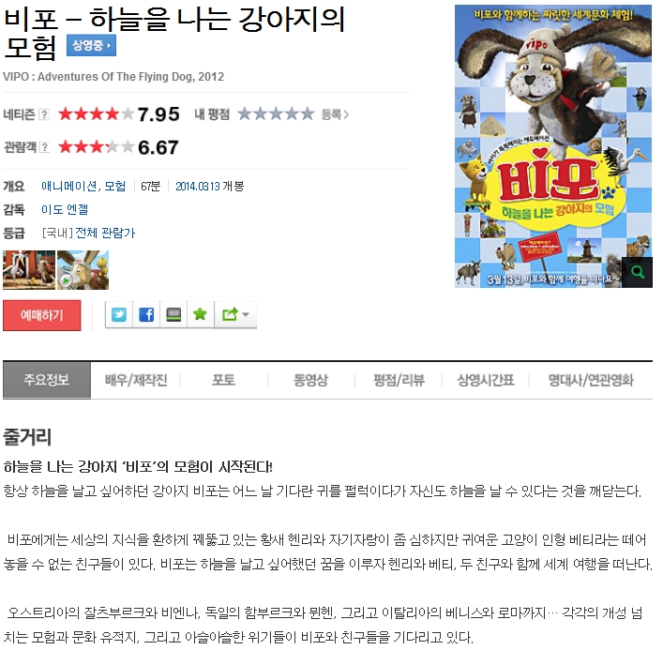Switch to the 포토 tab

tap(224, 380)
